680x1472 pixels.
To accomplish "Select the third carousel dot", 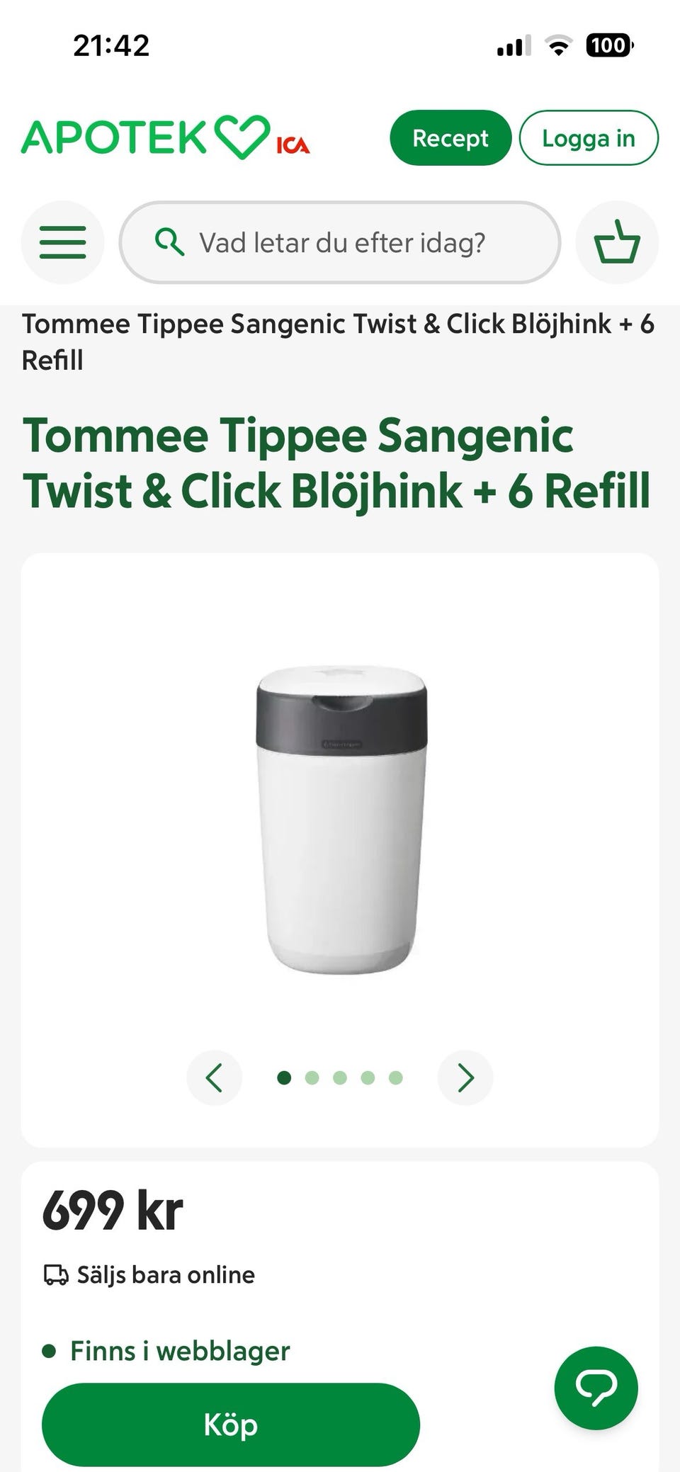I will (x=340, y=1077).
